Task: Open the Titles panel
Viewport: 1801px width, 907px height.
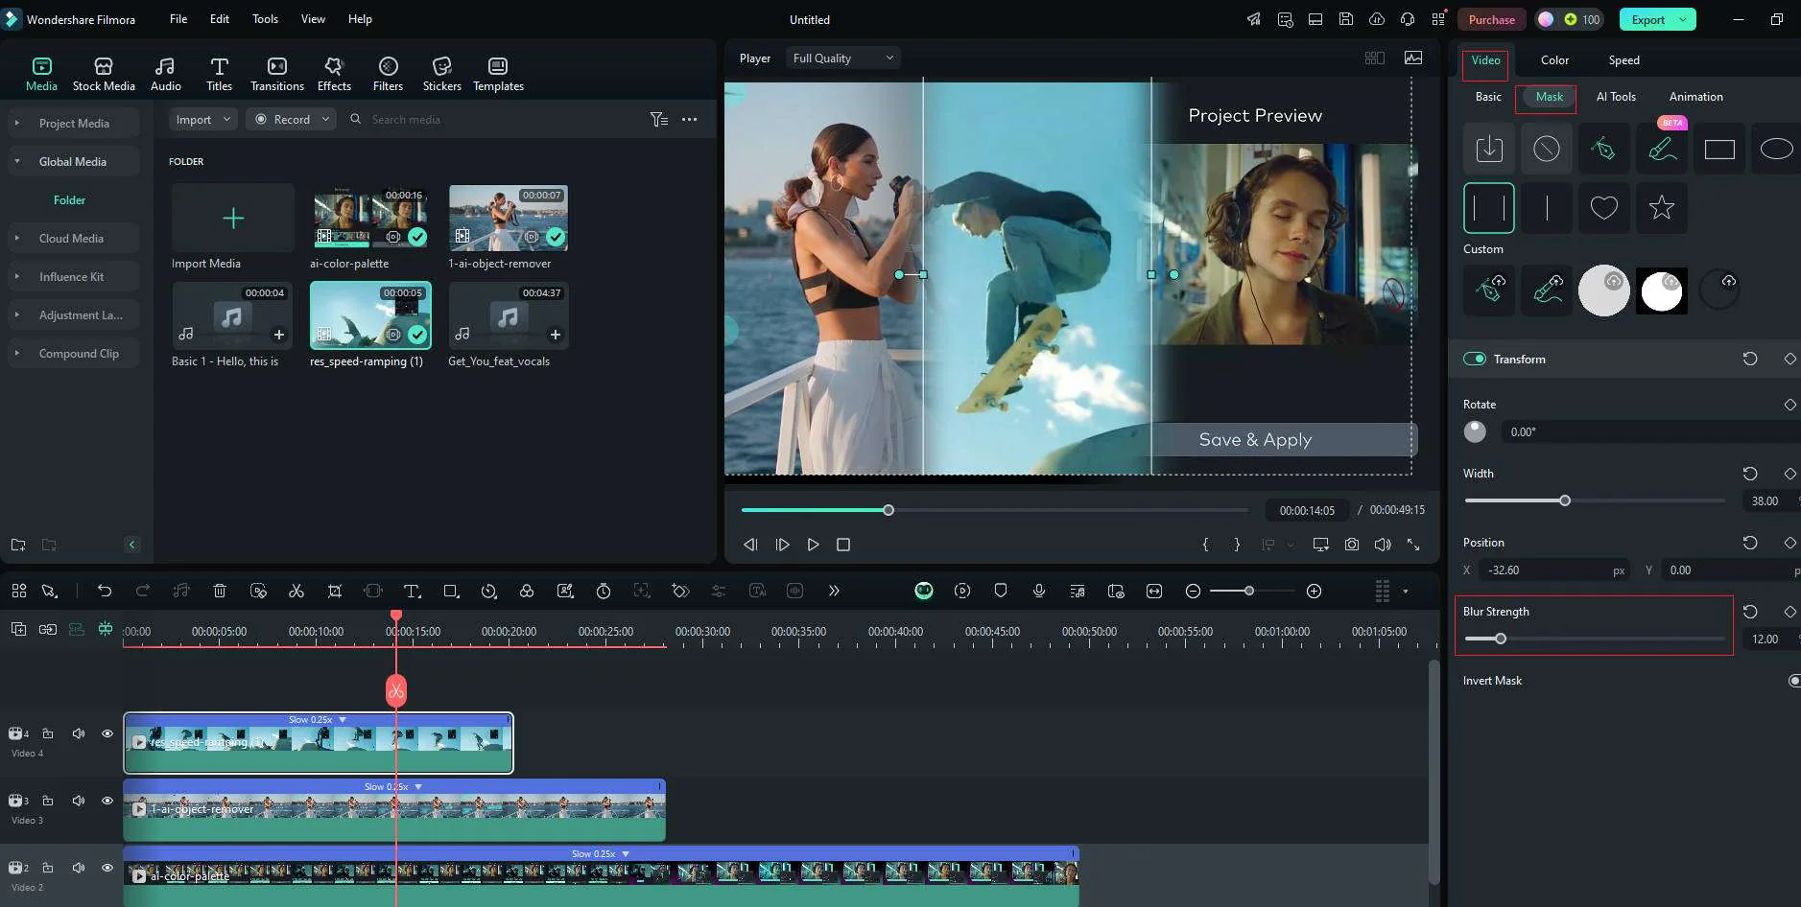Action: [x=219, y=74]
